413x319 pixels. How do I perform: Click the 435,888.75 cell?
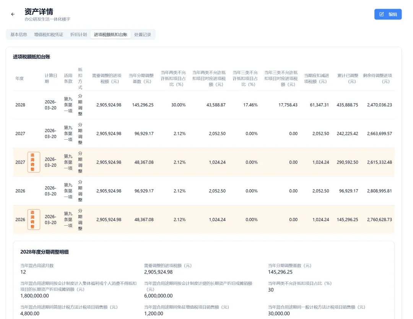click(x=347, y=105)
